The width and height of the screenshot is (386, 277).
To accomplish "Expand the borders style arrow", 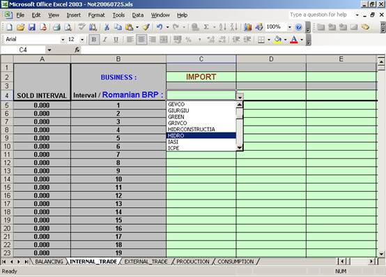I will tap(269, 40).
